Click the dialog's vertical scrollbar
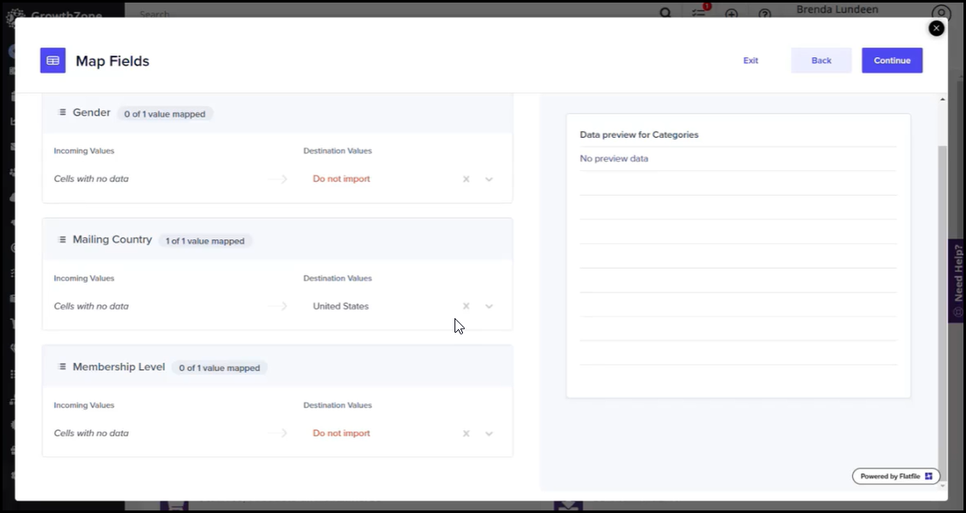Image resolution: width=966 pixels, height=513 pixels. click(941, 298)
